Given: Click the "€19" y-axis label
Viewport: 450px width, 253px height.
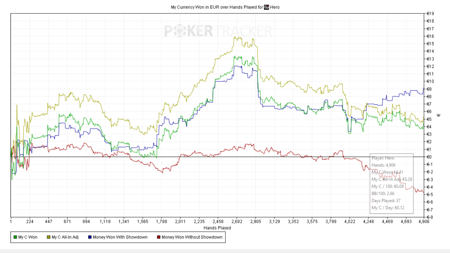Looking at the screenshot, I should click(430, 14).
